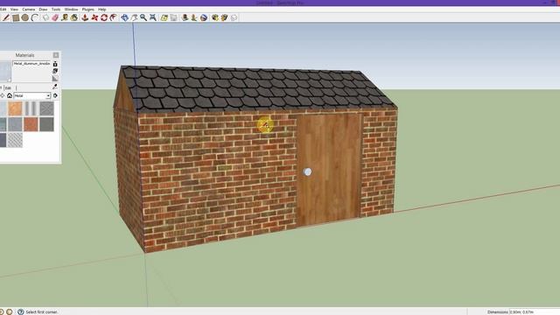Open the Plugins menu
Screen dimensions: 560x315
point(87,10)
